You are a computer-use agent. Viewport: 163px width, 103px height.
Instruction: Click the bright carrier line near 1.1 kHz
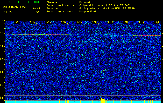83,35
